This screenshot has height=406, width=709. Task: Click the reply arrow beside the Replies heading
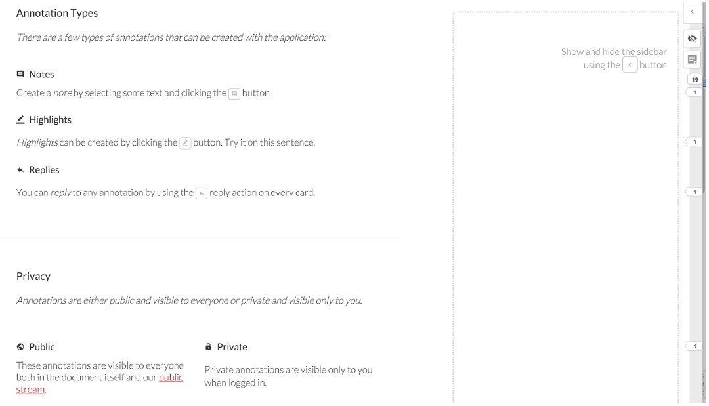pyautogui.click(x=20, y=169)
